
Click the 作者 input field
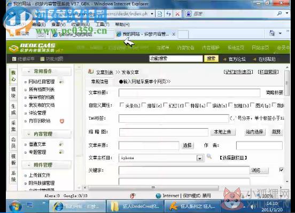259,145
